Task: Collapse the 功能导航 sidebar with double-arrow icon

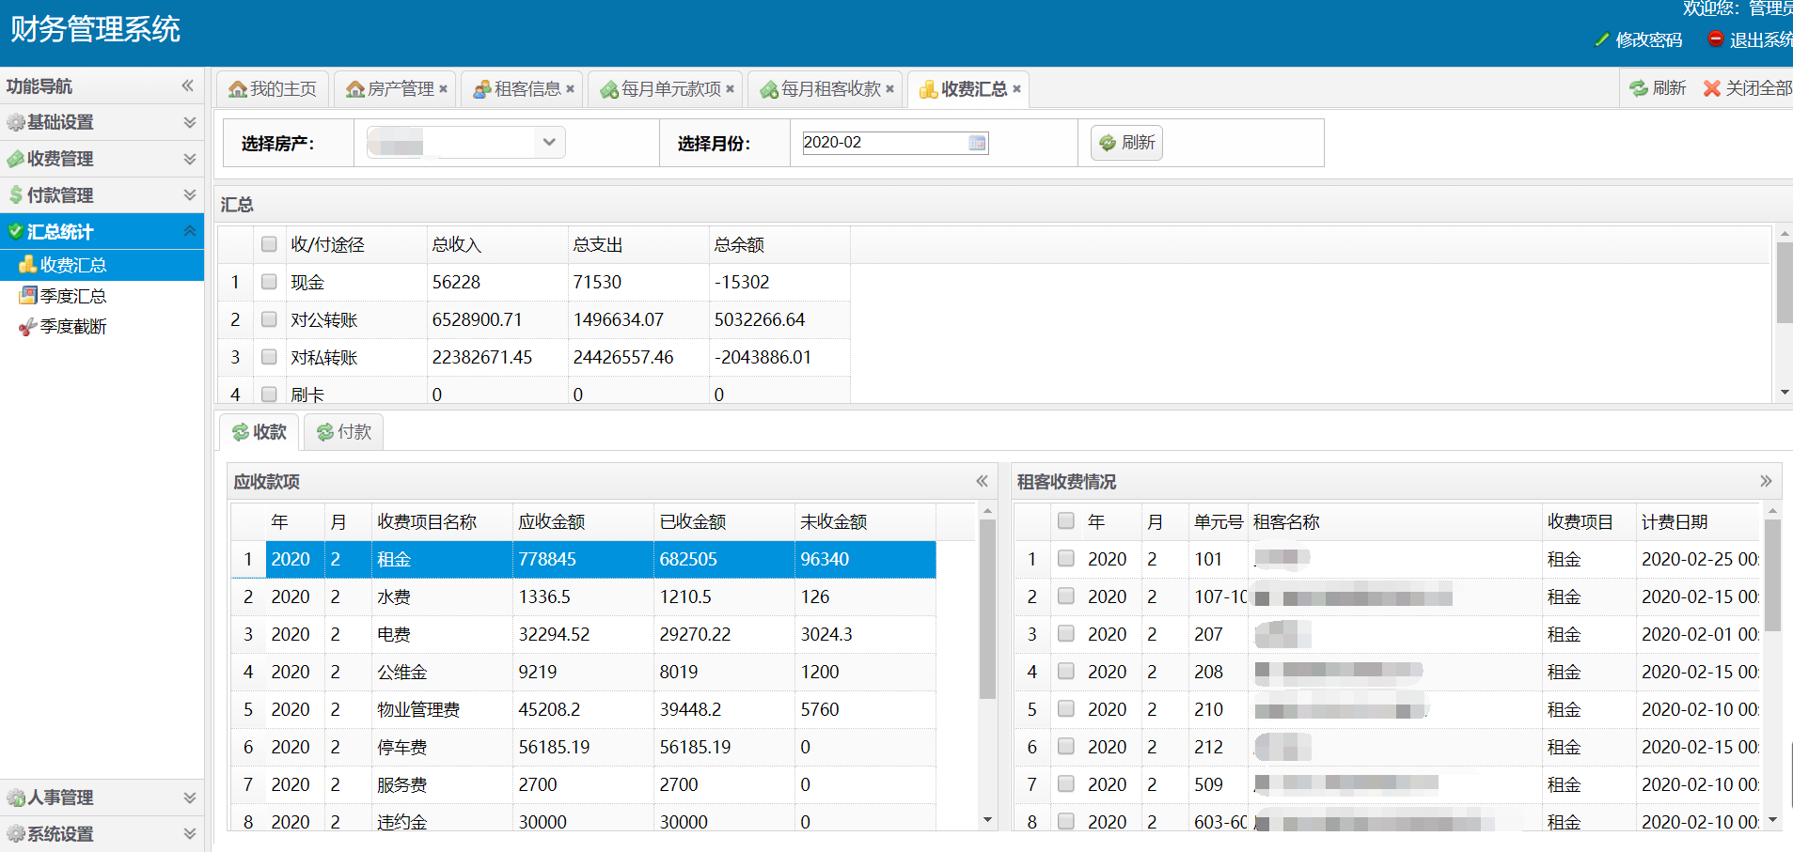Action: [x=188, y=85]
